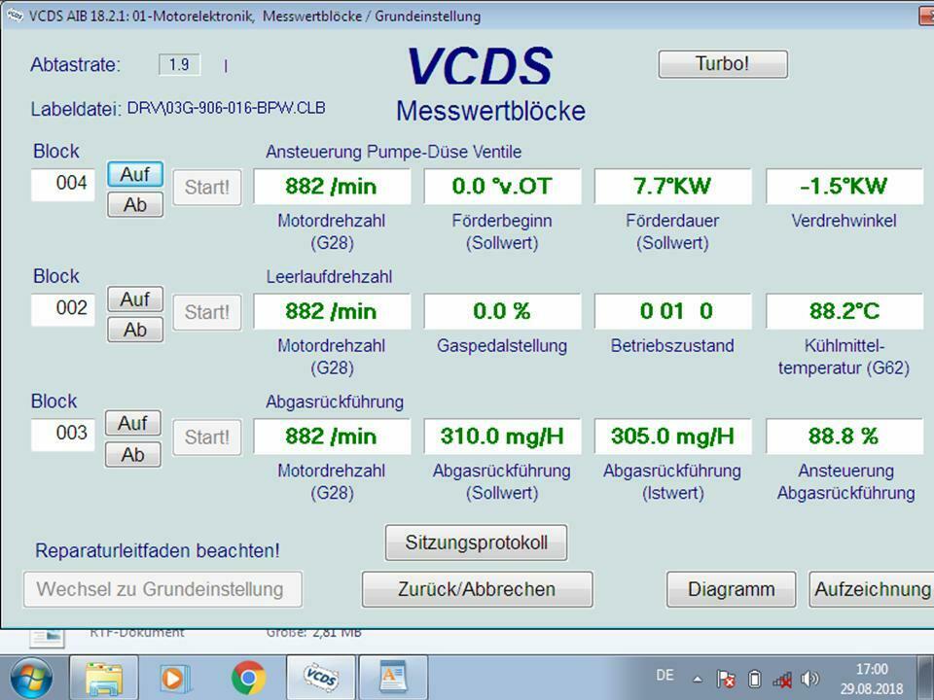Open the WordPad document taskbar button

pyautogui.click(x=393, y=678)
